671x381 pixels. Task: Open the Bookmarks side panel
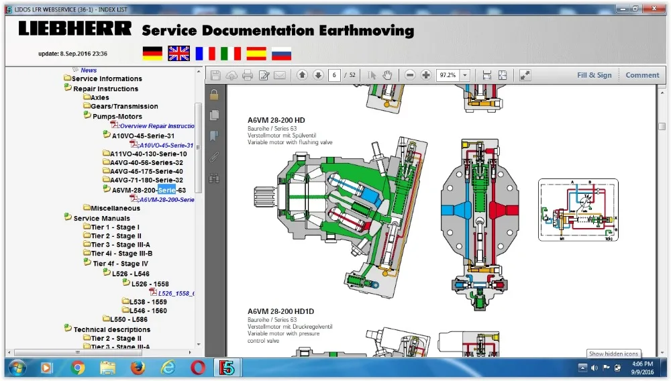214,136
